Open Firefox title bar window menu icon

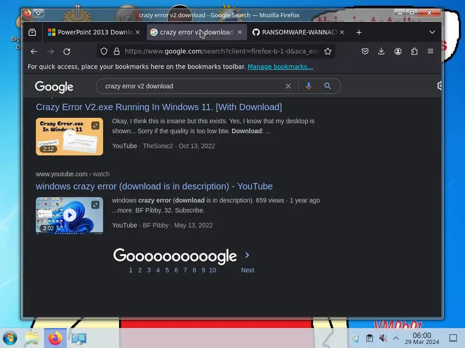point(27,13)
